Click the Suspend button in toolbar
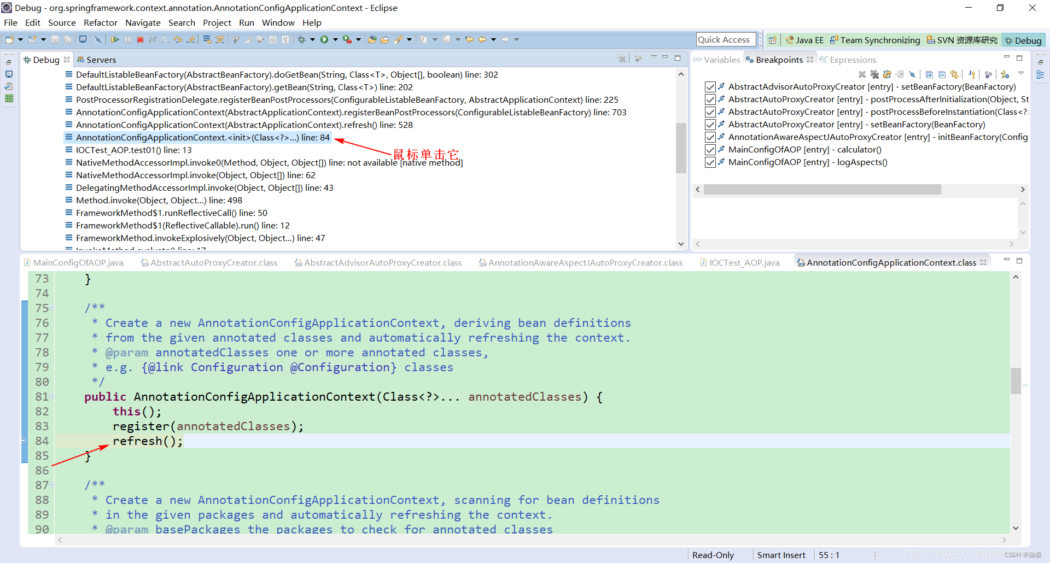This screenshot has width=1050, height=563. click(x=127, y=39)
